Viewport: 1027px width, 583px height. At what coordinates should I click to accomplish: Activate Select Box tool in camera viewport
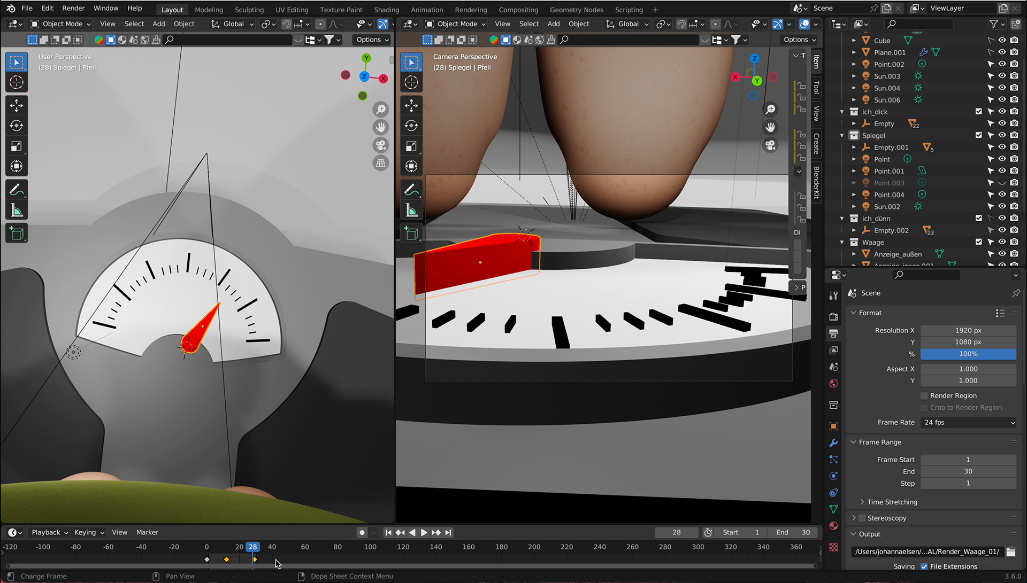coord(411,62)
